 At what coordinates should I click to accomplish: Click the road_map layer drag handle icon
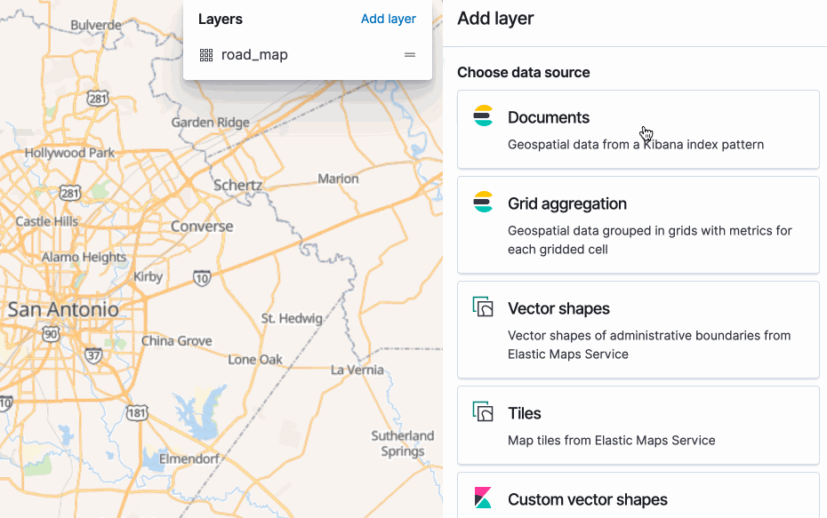coord(410,55)
